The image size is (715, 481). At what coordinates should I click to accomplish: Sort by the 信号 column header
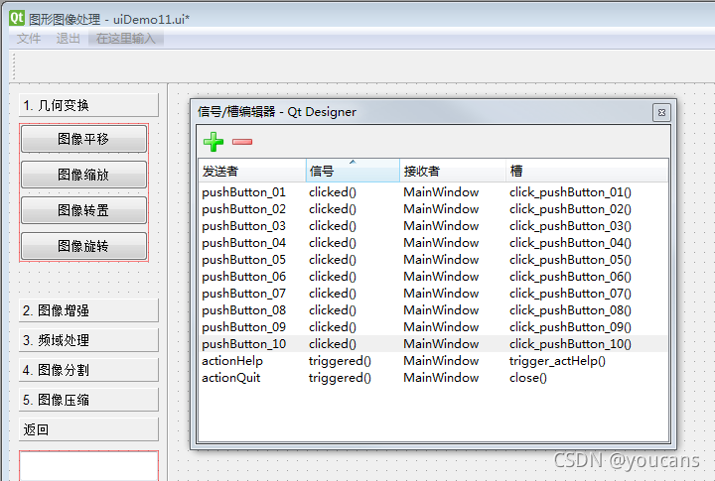coord(353,171)
